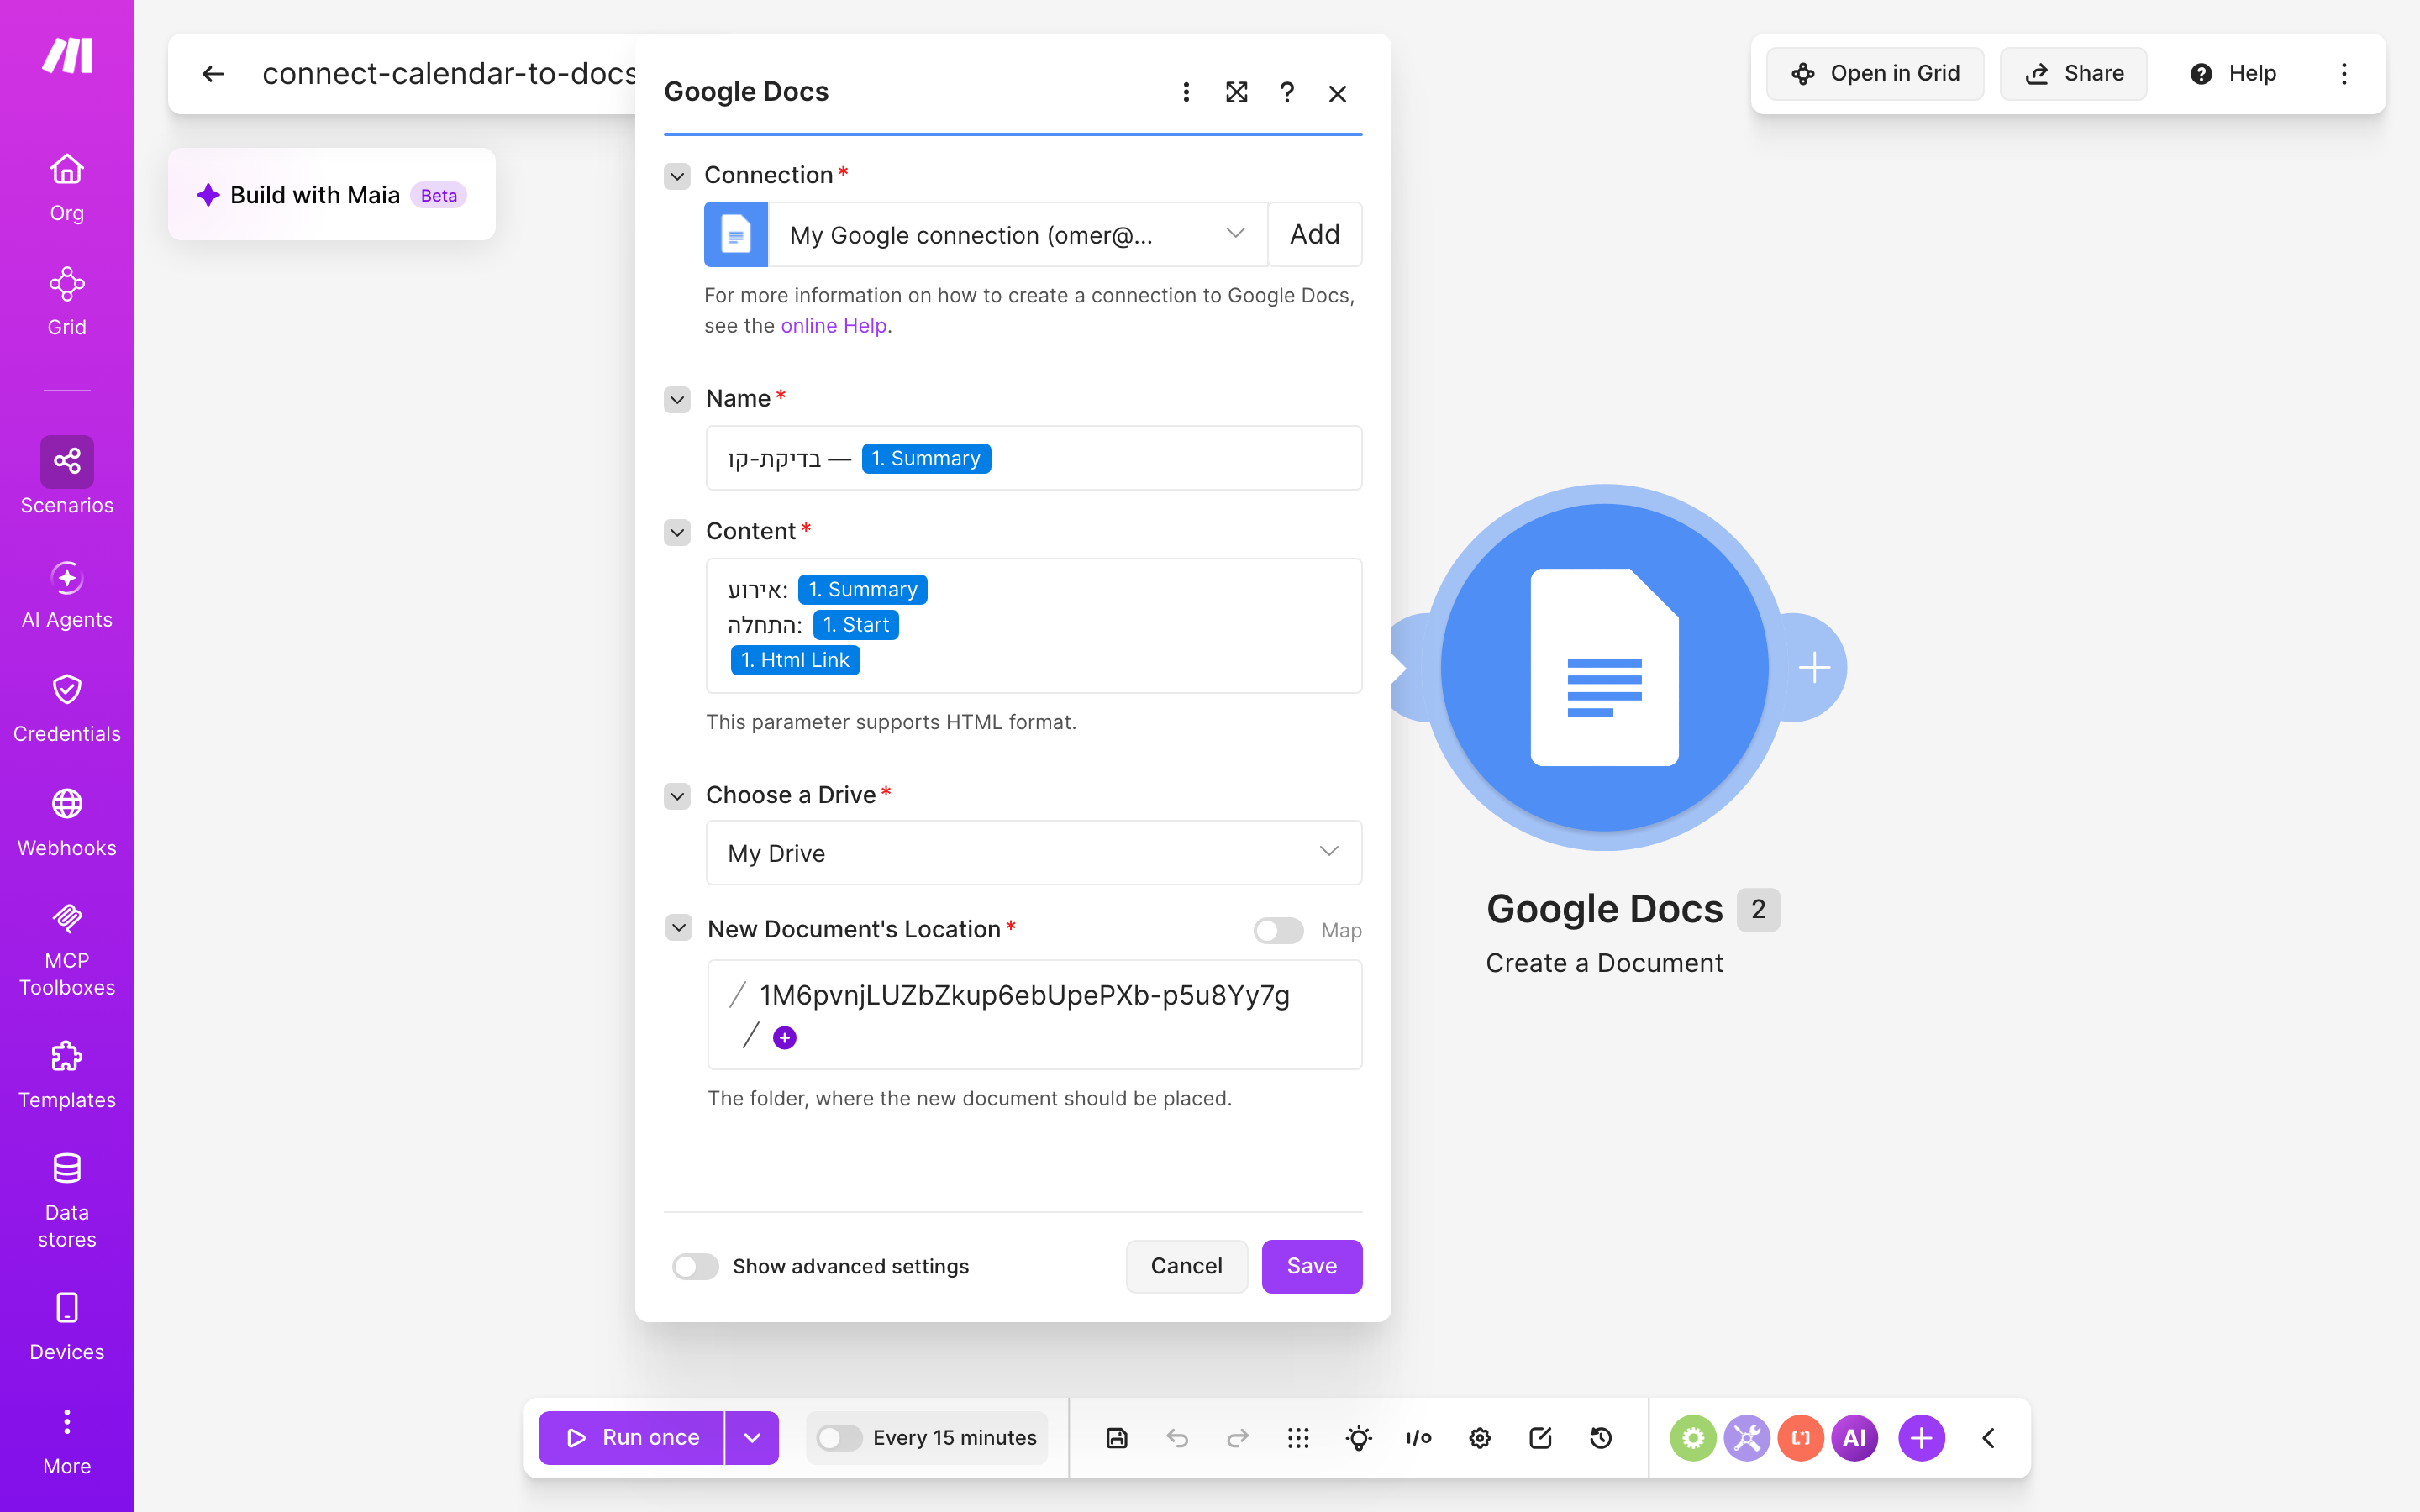Open Webhooks in sidebar

pos(67,824)
